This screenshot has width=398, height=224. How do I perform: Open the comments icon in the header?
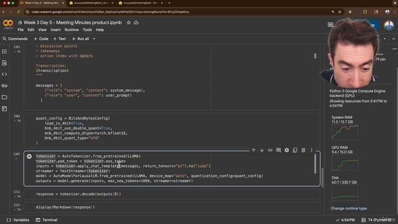pyautogui.click(x=330, y=25)
